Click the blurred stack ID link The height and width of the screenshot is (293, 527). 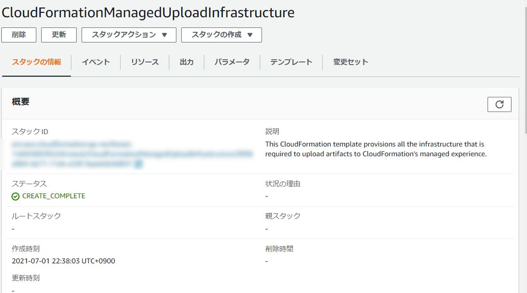[132, 154]
